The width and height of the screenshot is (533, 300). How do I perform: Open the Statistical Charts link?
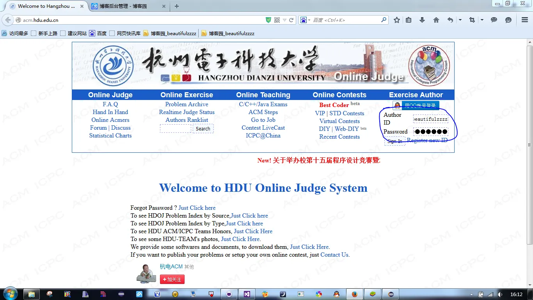[110, 136]
